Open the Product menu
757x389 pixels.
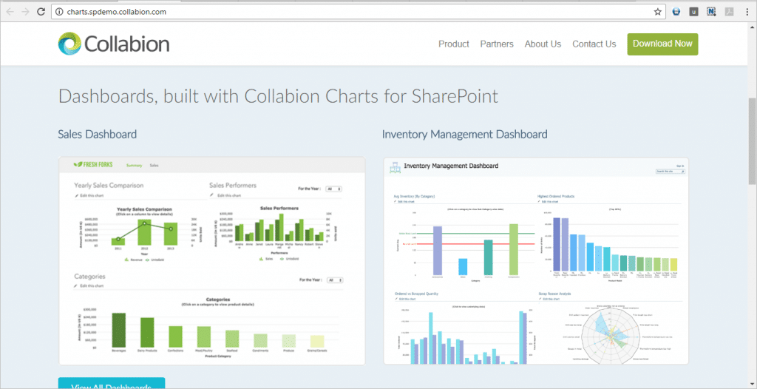(454, 44)
